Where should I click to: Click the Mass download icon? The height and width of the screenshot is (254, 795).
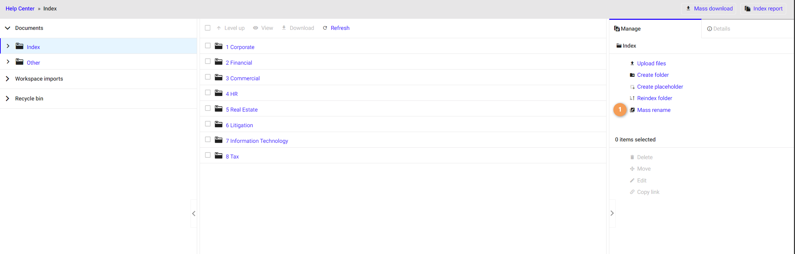688,8
